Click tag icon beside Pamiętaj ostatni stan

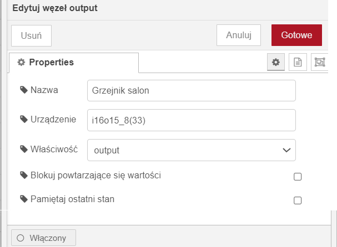pyautogui.click(x=24, y=199)
